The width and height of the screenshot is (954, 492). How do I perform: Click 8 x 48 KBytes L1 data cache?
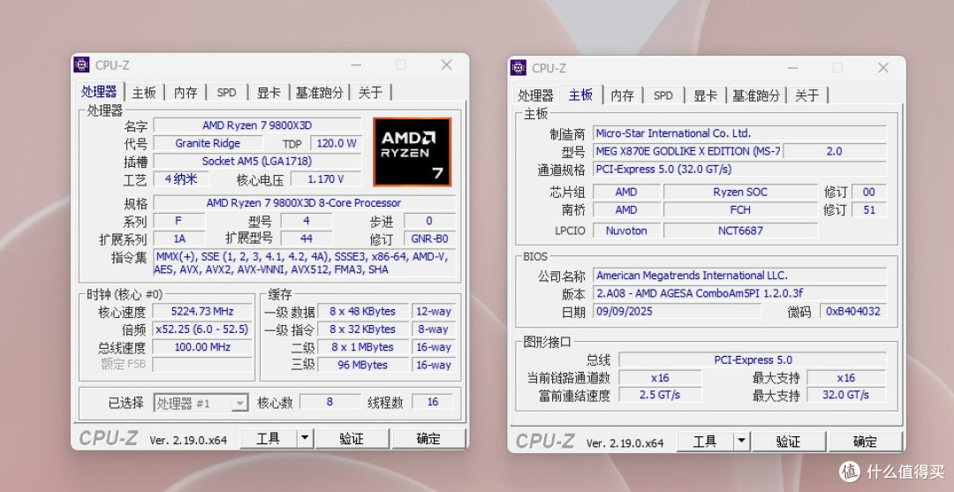(x=363, y=312)
